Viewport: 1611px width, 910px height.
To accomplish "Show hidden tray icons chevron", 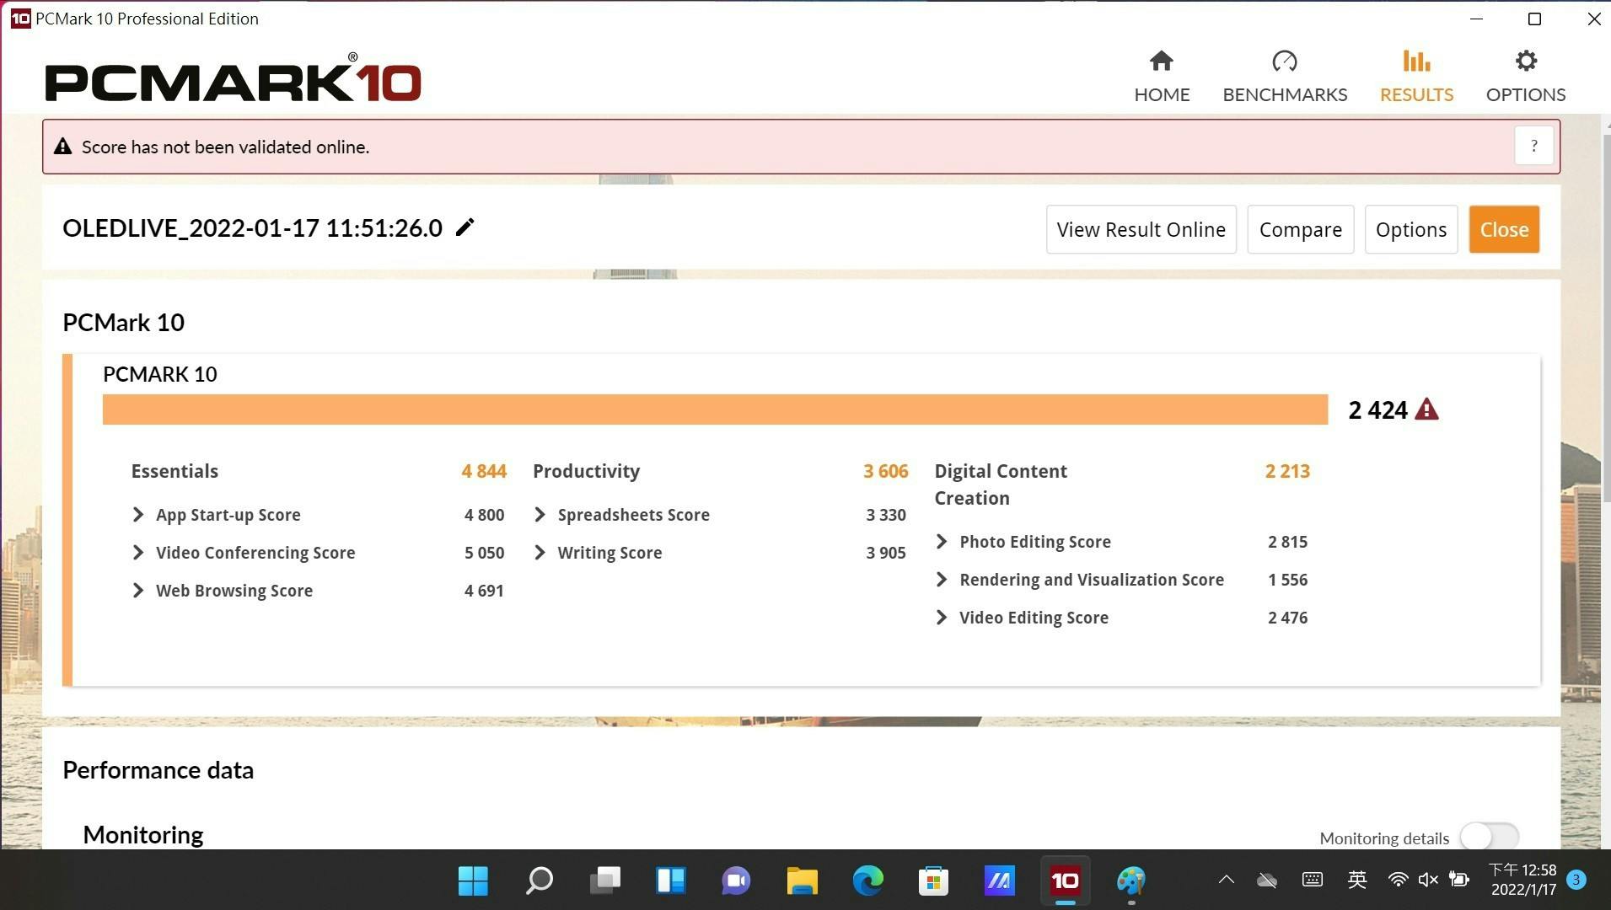I will coord(1227,880).
